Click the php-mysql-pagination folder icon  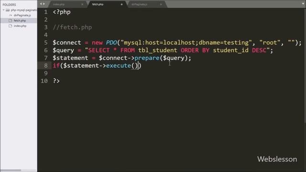click(x=8, y=10)
